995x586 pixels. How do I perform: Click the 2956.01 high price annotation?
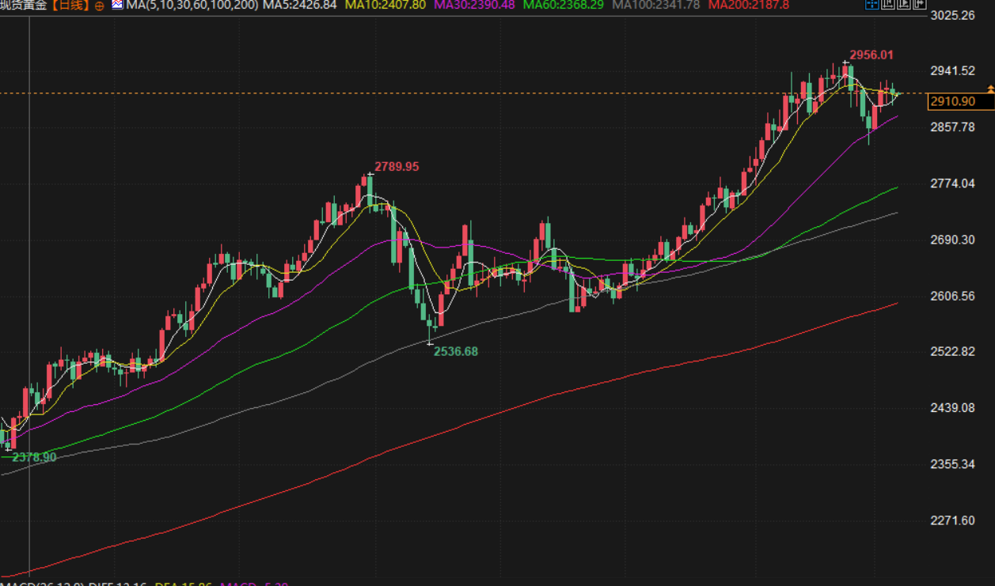click(x=872, y=55)
